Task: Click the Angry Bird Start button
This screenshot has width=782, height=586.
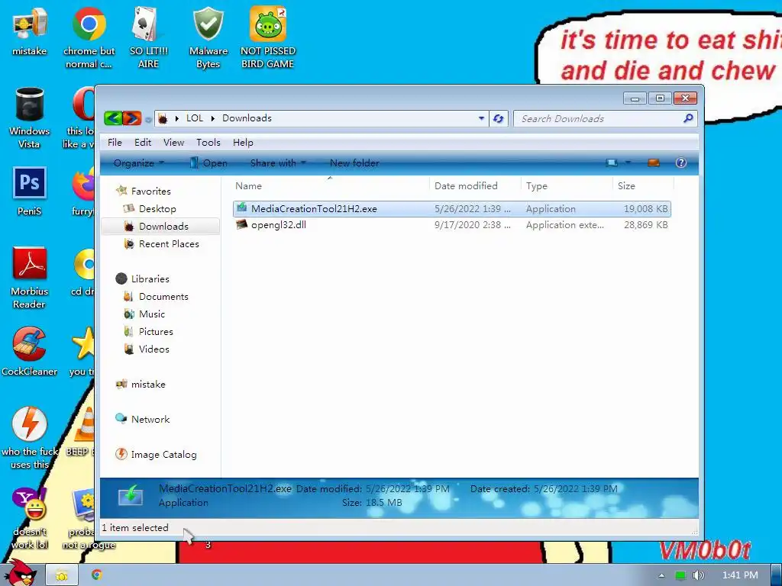Action: [x=20, y=573]
